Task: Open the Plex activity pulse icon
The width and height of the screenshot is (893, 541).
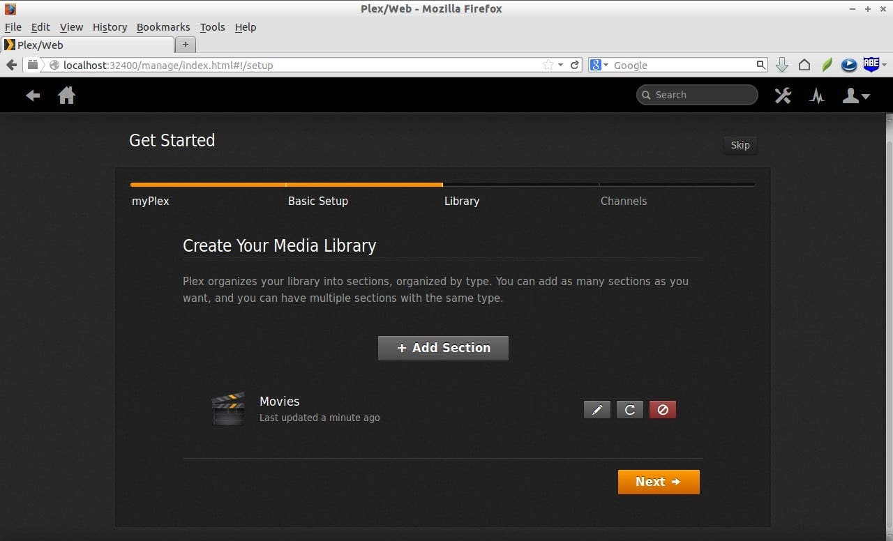Action: 817,96
